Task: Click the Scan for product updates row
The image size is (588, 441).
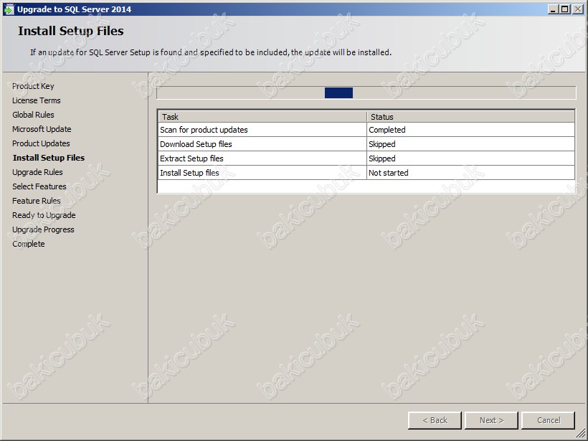Action: pyautogui.click(x=366, y=130)
